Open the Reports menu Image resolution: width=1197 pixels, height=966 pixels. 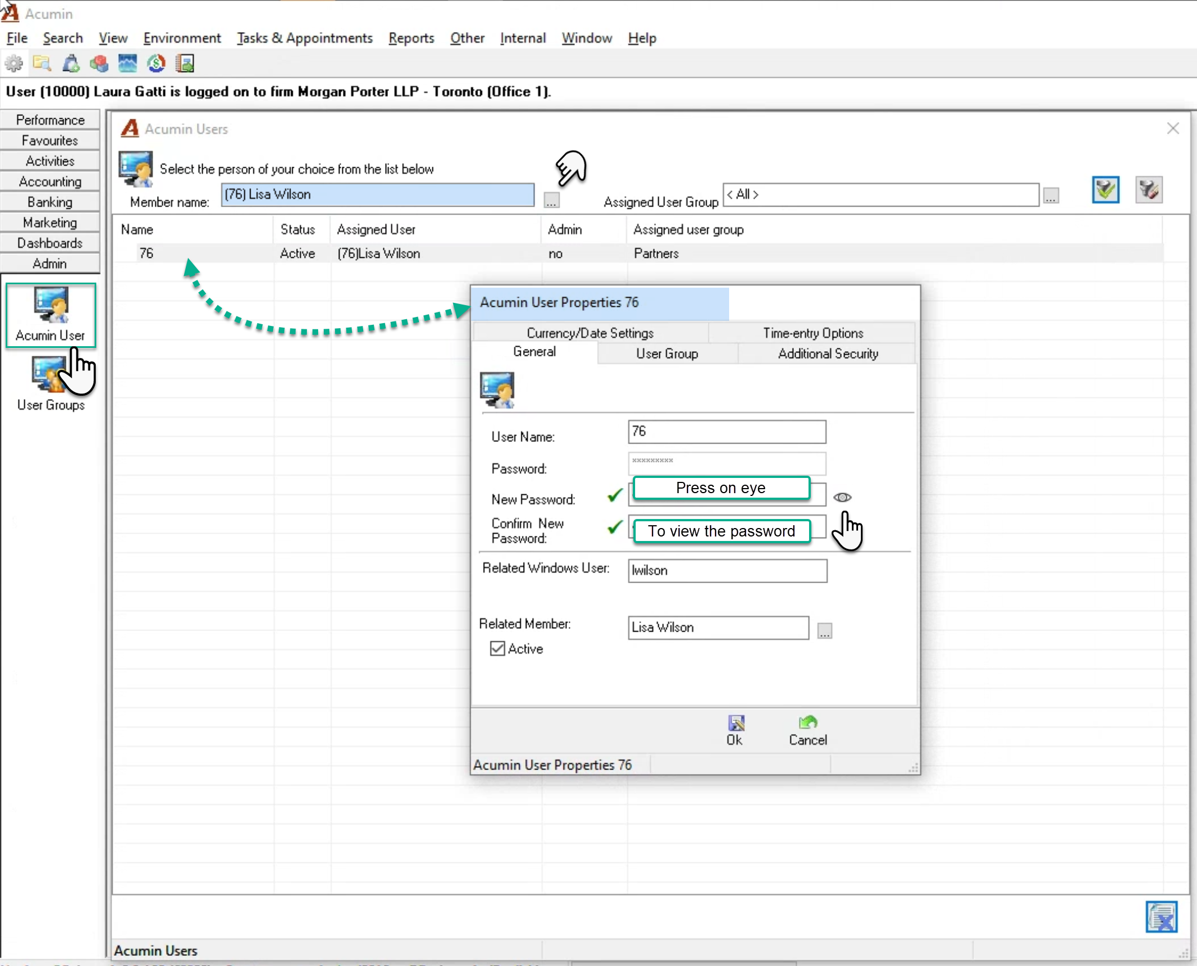(411, 38)
